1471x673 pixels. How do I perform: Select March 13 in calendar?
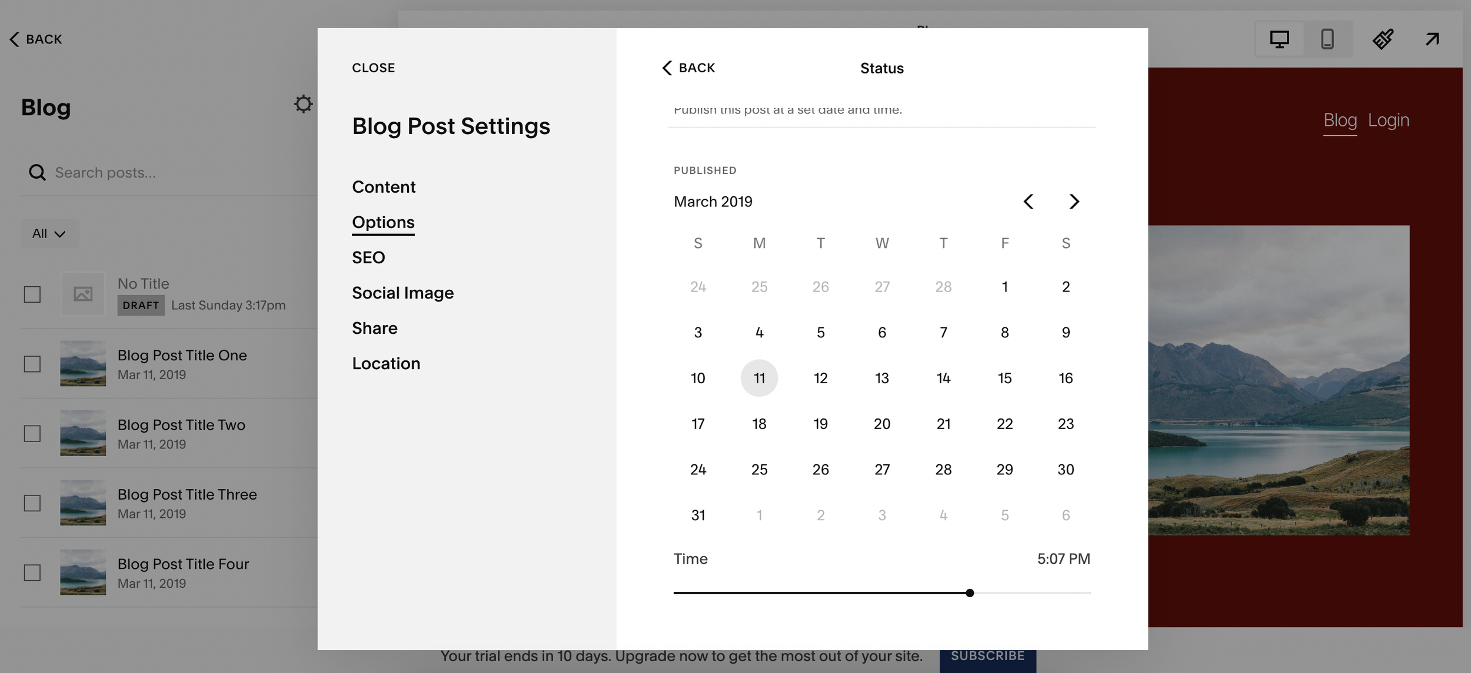[882, 378]
